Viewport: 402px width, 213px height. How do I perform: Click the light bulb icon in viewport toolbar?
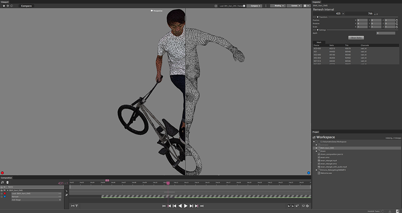266,6
